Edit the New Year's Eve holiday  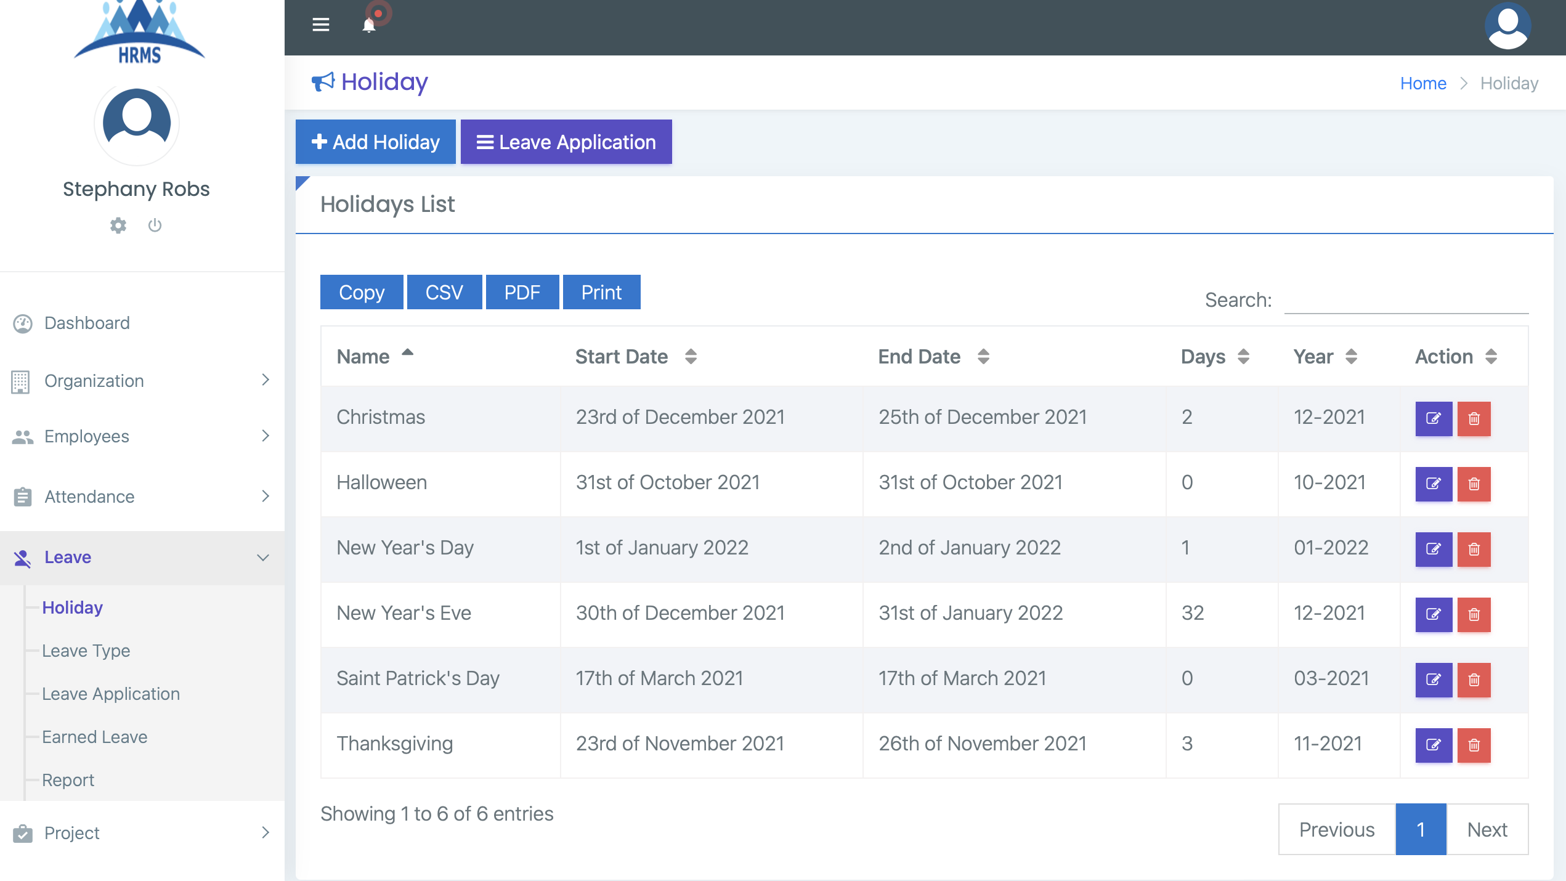pyautogui.click(x=1434, y=614)
